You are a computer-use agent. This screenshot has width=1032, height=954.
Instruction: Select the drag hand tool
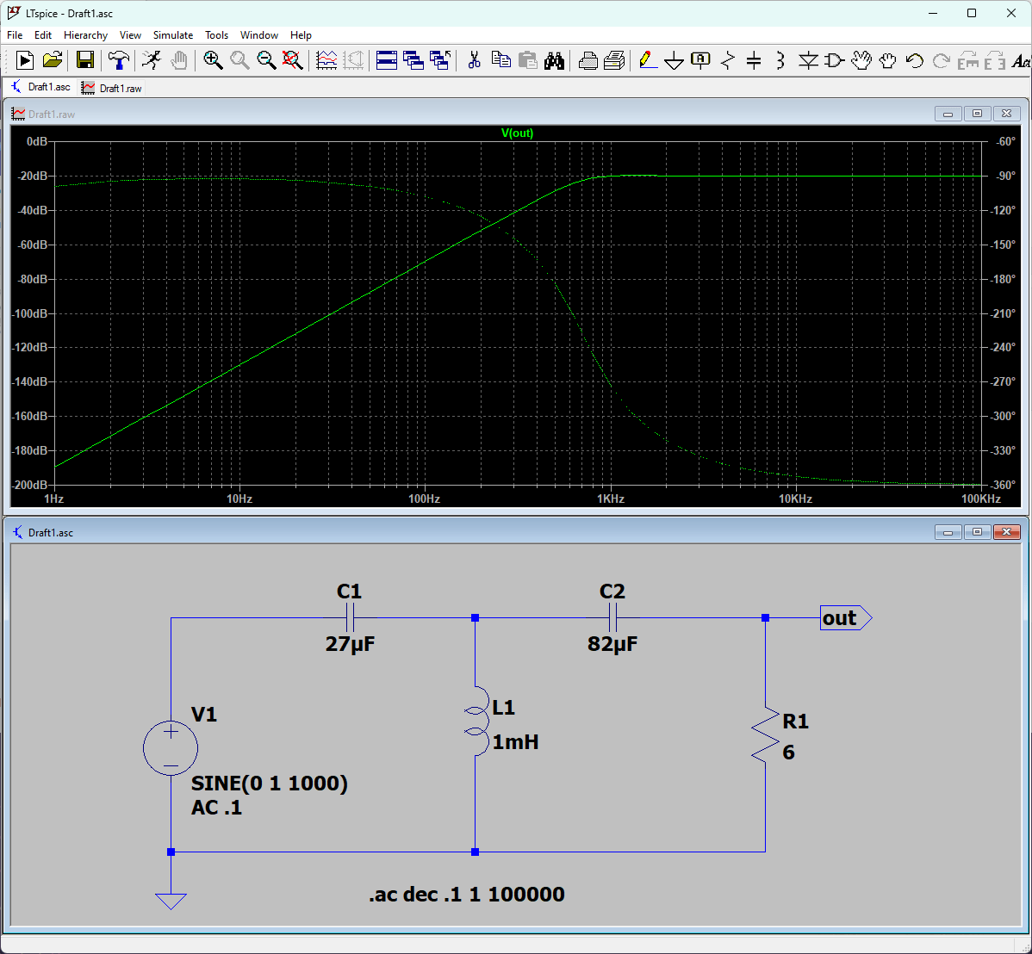[888, 60]
